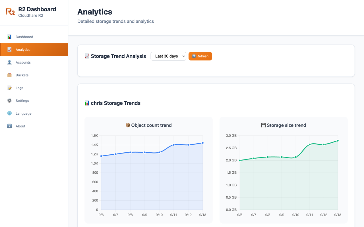Open the Last 30 days dropdown
Image resolution: width=364 pixels, height=227 pixels.
tap(168, 56)
